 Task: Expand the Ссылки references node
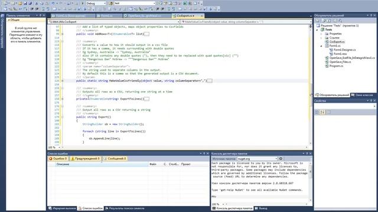click(x=321, y=38)
